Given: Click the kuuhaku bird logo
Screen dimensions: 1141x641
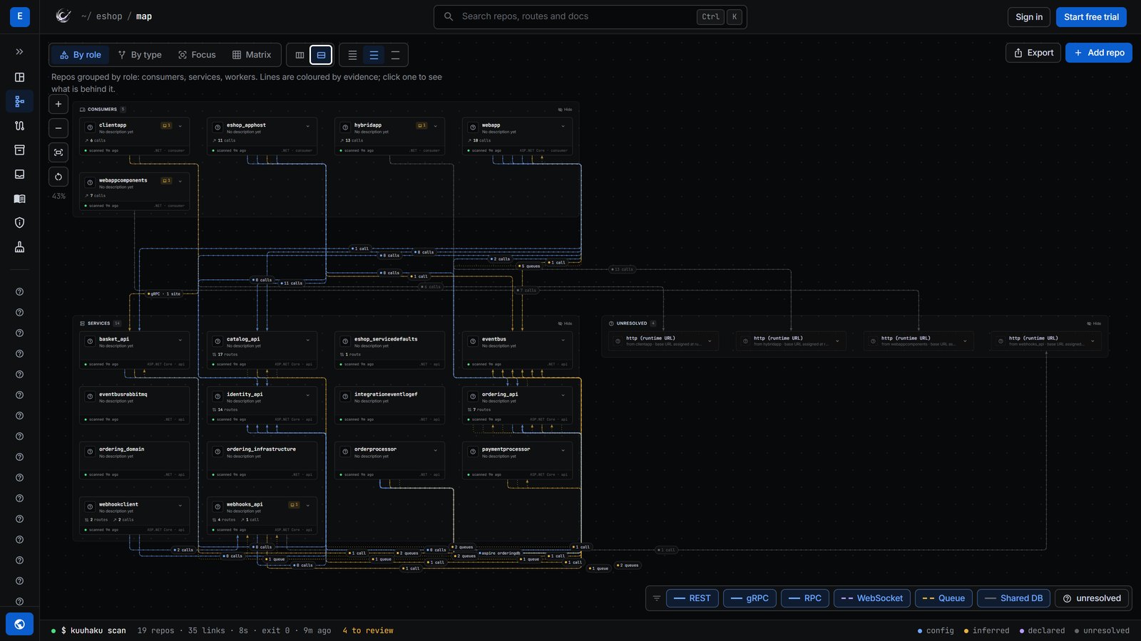Looking at the screenshot, I should 63,16.
